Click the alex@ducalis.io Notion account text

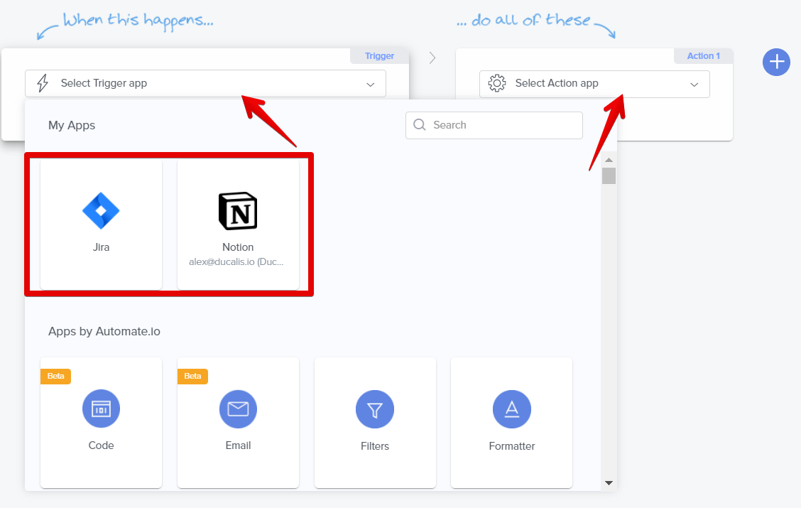click(x=236, y=261)
